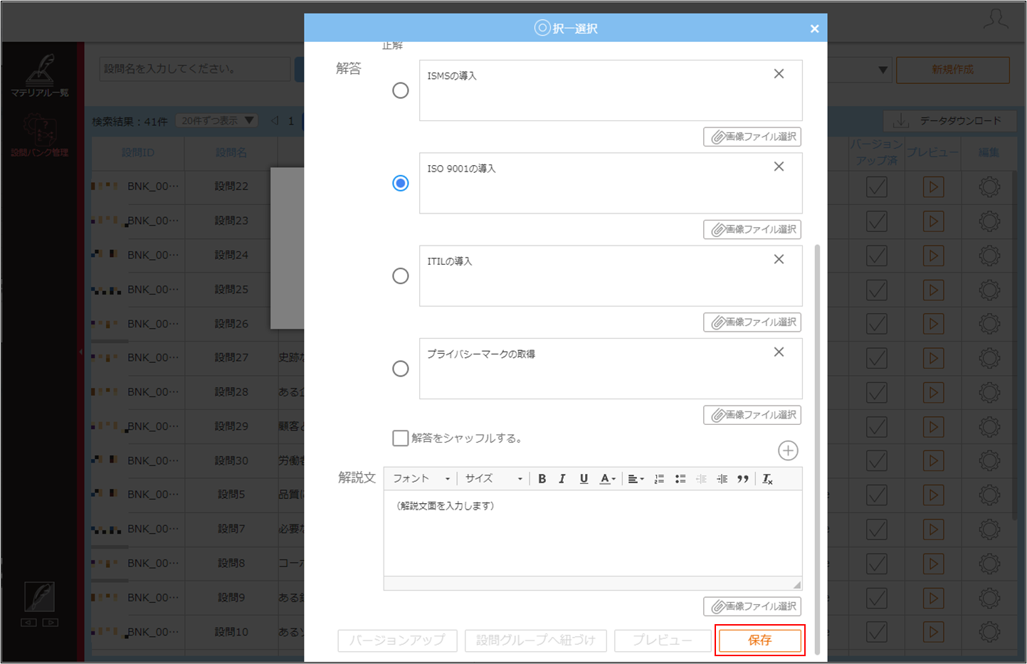Click the feather pen icon at sidebar bottom
Image resolution: width=1027 pixels, height=664 pixels.
point(39,597)
